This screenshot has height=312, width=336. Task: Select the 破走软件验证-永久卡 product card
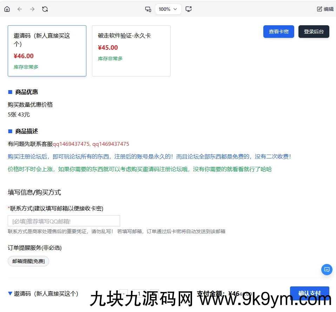tap(131, 51)
